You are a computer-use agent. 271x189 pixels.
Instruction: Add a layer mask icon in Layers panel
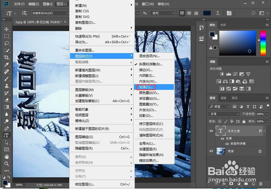231,184
